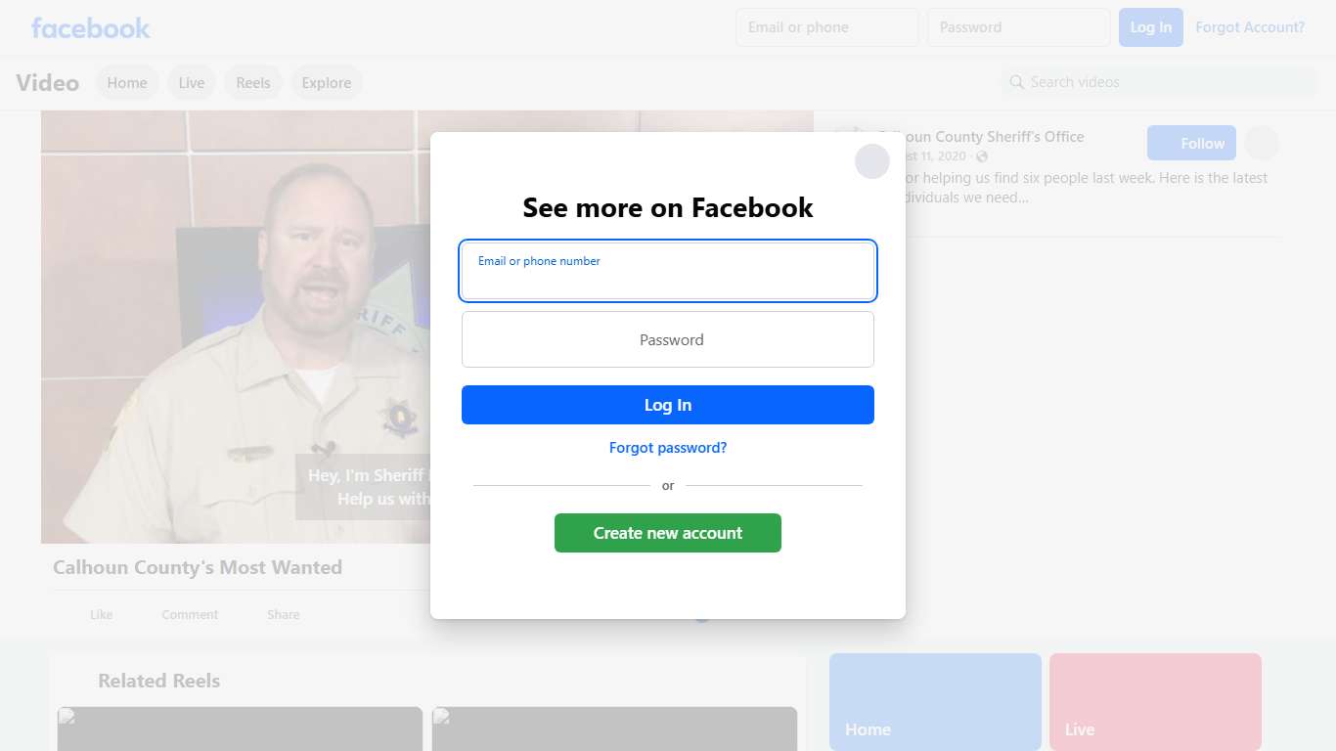
Task: Click the green Create new account button
Action: [667, 533]
